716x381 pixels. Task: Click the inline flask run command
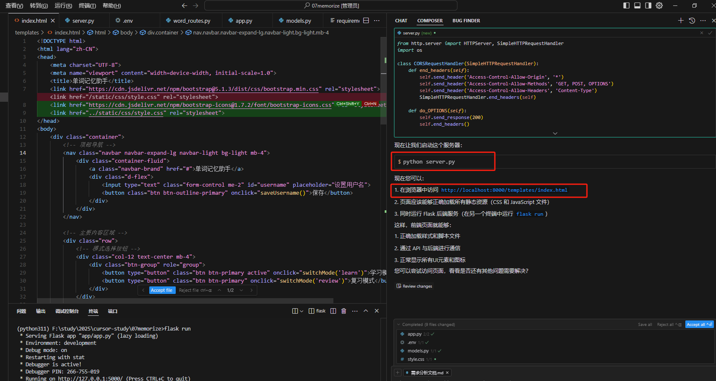[x=530, y=214]
